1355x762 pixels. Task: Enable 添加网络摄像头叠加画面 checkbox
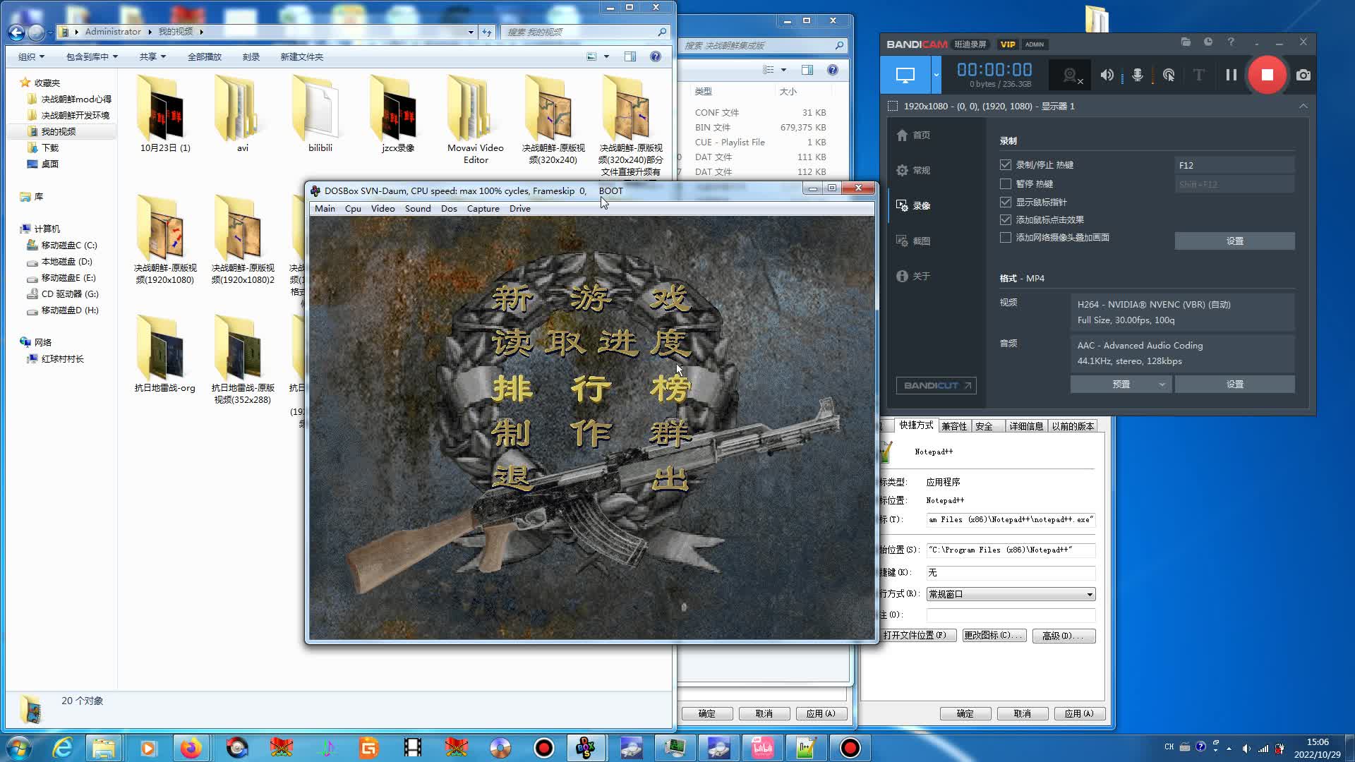(1006, 238)
